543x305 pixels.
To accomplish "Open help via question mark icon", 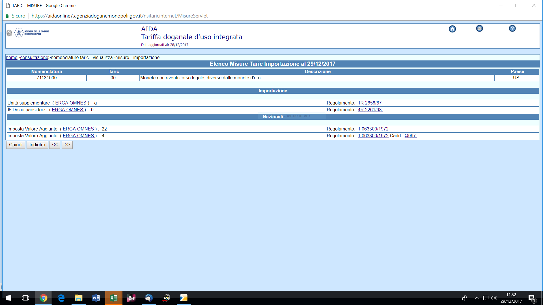I will (x=512, y=29).
